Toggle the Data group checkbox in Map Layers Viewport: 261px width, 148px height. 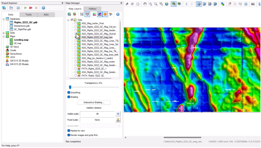coord(72,20)
